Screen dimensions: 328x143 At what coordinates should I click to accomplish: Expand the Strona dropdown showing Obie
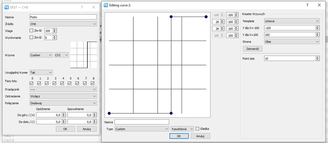[x=292, y=42]
